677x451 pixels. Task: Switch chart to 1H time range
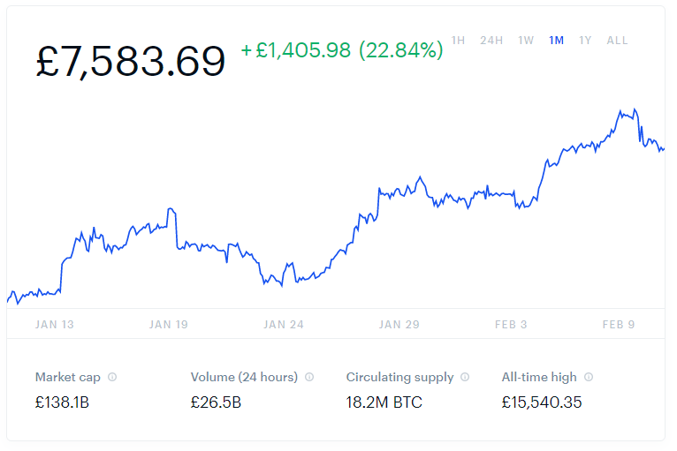coord(458,41)
